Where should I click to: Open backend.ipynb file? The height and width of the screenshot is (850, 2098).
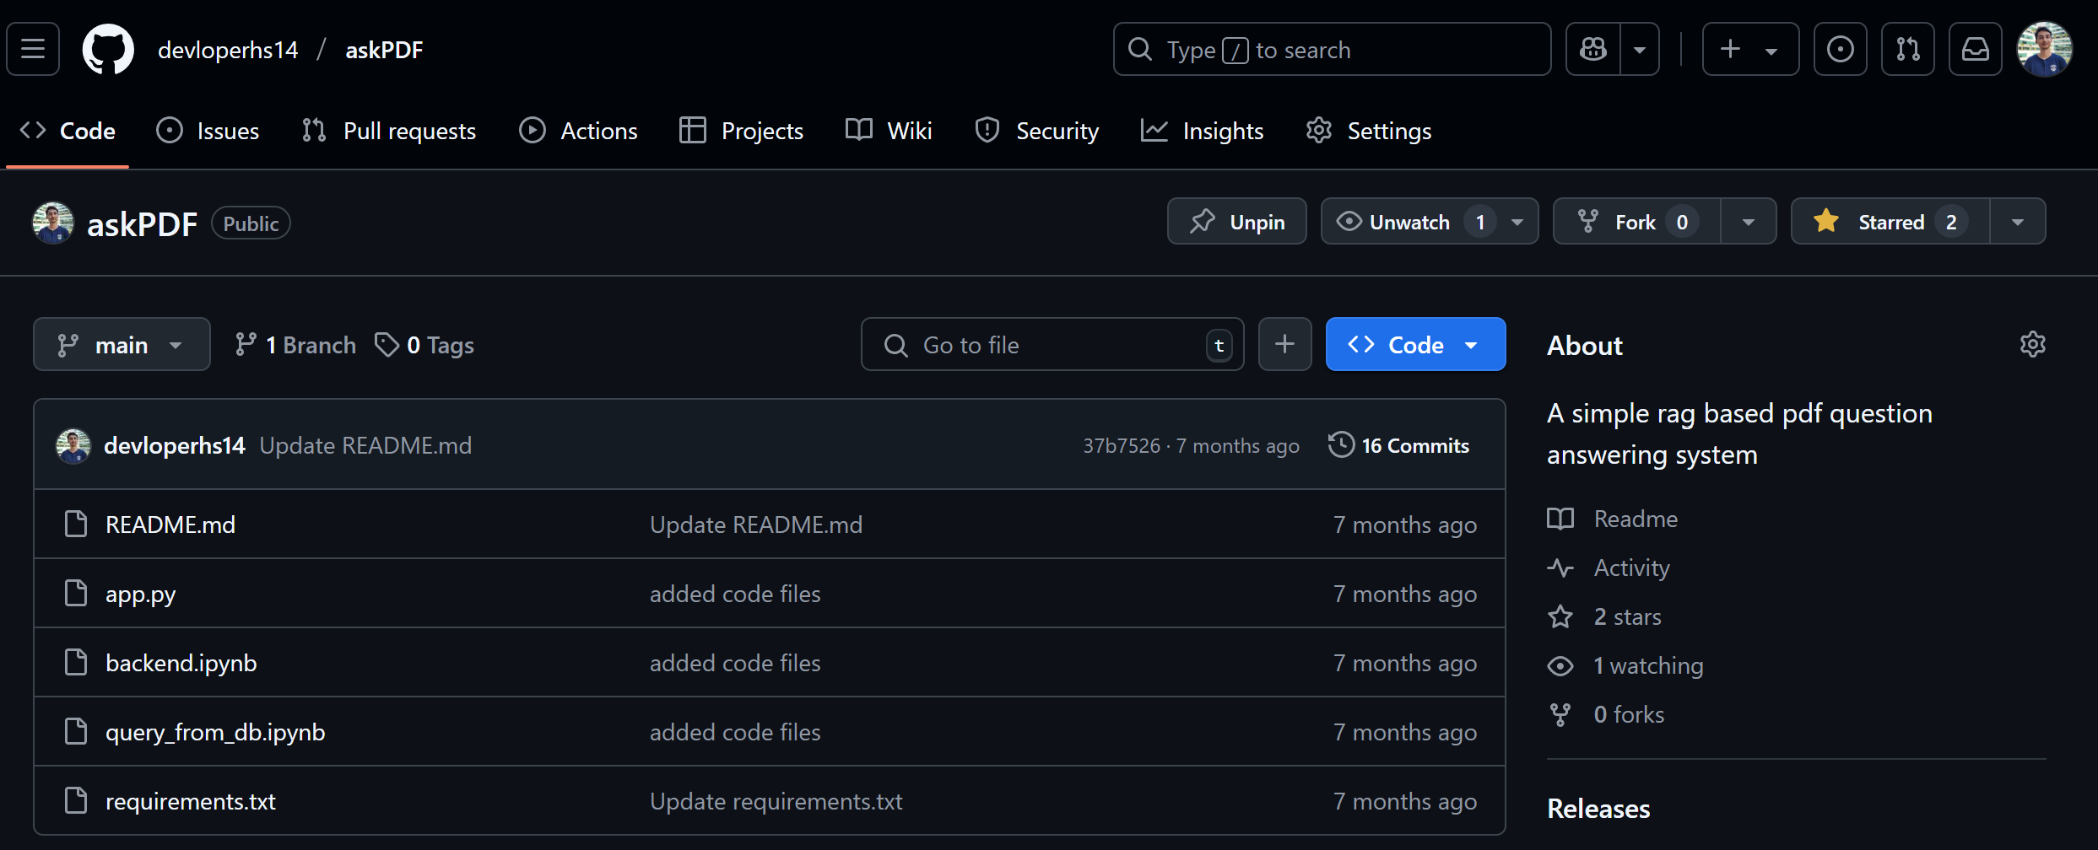click(181, 663)
